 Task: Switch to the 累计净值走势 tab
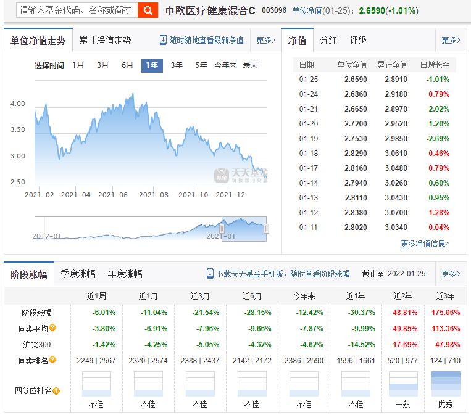pos(105,40)
